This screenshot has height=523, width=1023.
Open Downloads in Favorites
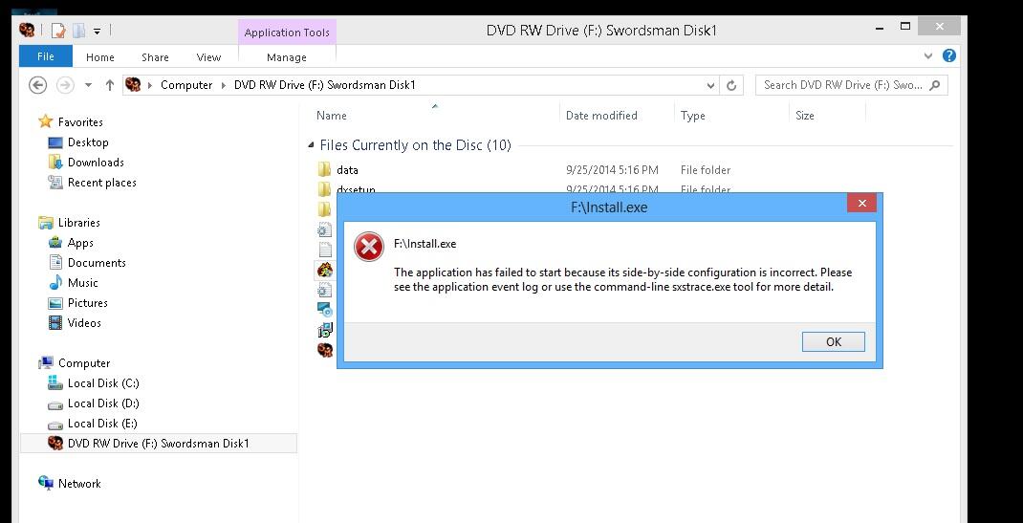[96, 163]
